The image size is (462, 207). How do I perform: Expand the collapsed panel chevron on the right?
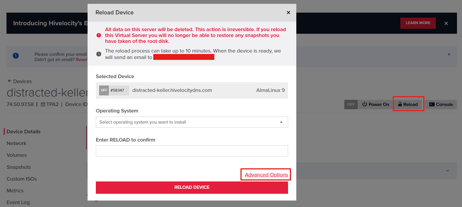coord(448,171)
